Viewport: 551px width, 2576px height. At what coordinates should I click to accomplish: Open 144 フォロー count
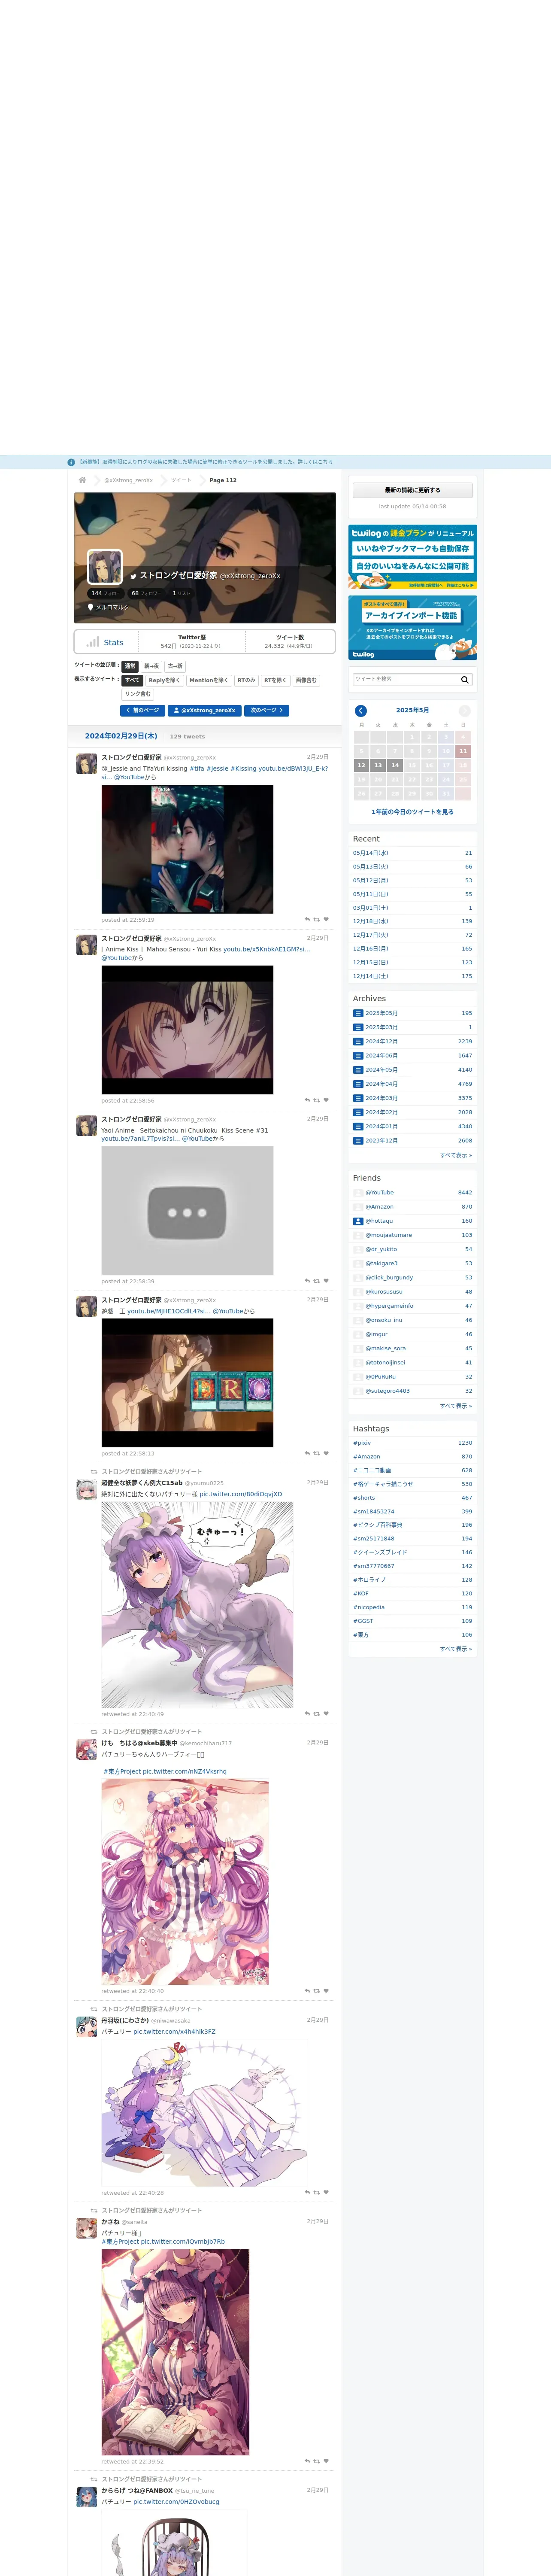(x=105, y=593)
